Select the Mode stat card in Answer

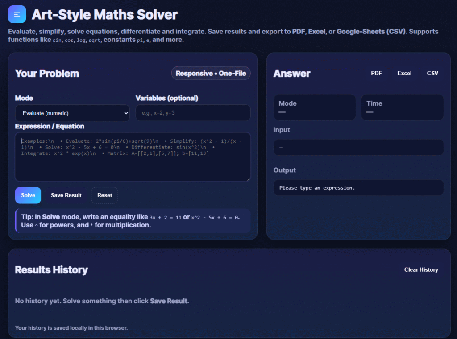pyautogui.click(x=315, y=107)
